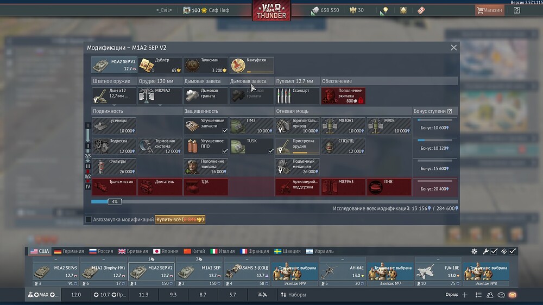Select the AH-64E helicopter crew slot
The image size is (543, 305).
[343, 272]
